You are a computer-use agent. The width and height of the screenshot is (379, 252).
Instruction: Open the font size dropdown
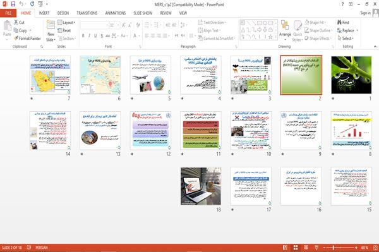(118, 25)
